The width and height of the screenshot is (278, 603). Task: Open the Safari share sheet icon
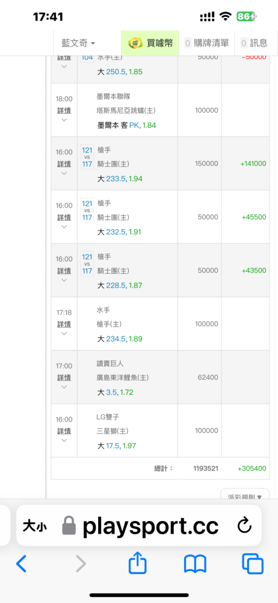pos(137,563)
